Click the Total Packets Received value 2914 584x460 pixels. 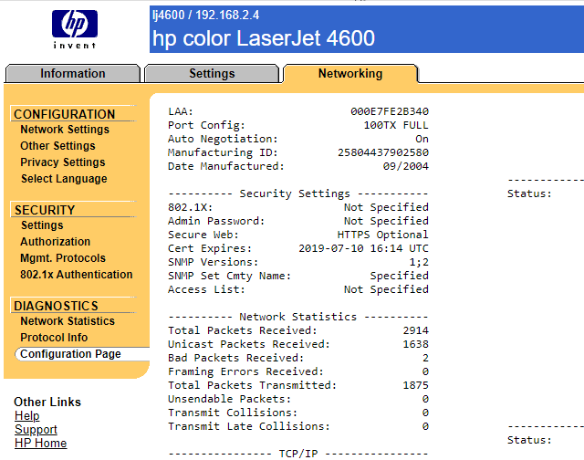(416, 330)
